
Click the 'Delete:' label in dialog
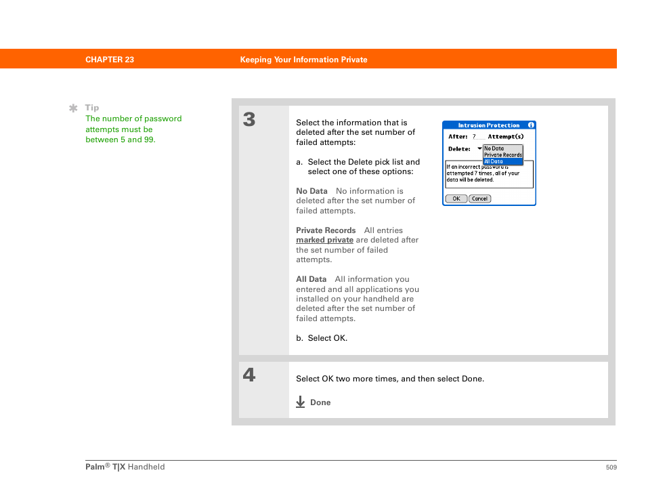click(459, 149)
